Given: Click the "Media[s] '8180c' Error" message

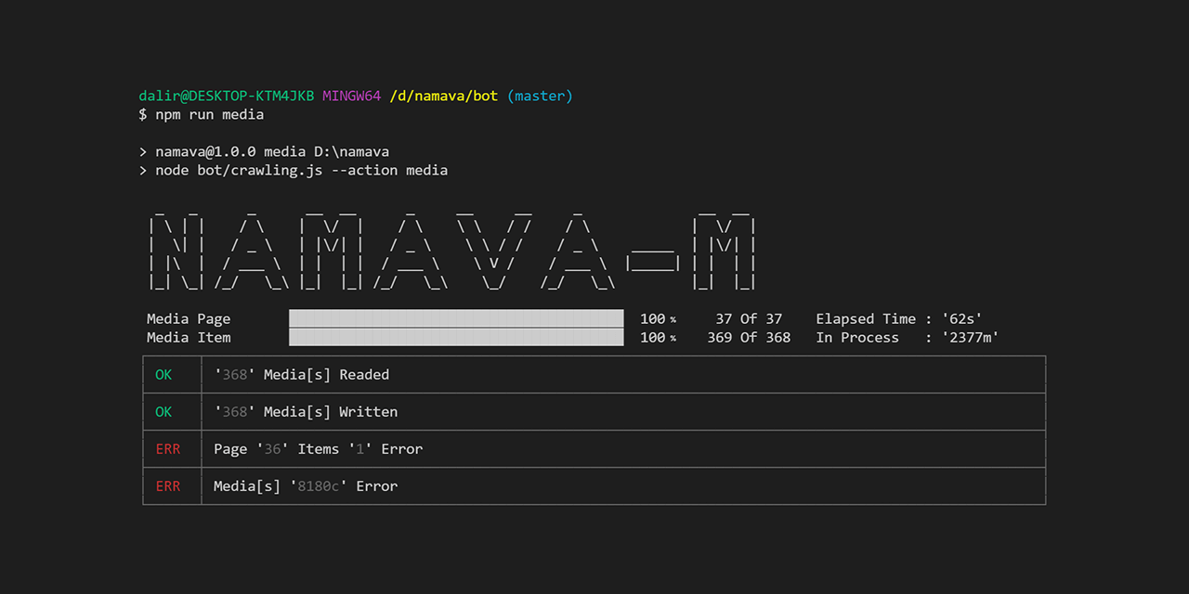Looking at the screenshot, I should pyautogui.click(x=306, y=485).
